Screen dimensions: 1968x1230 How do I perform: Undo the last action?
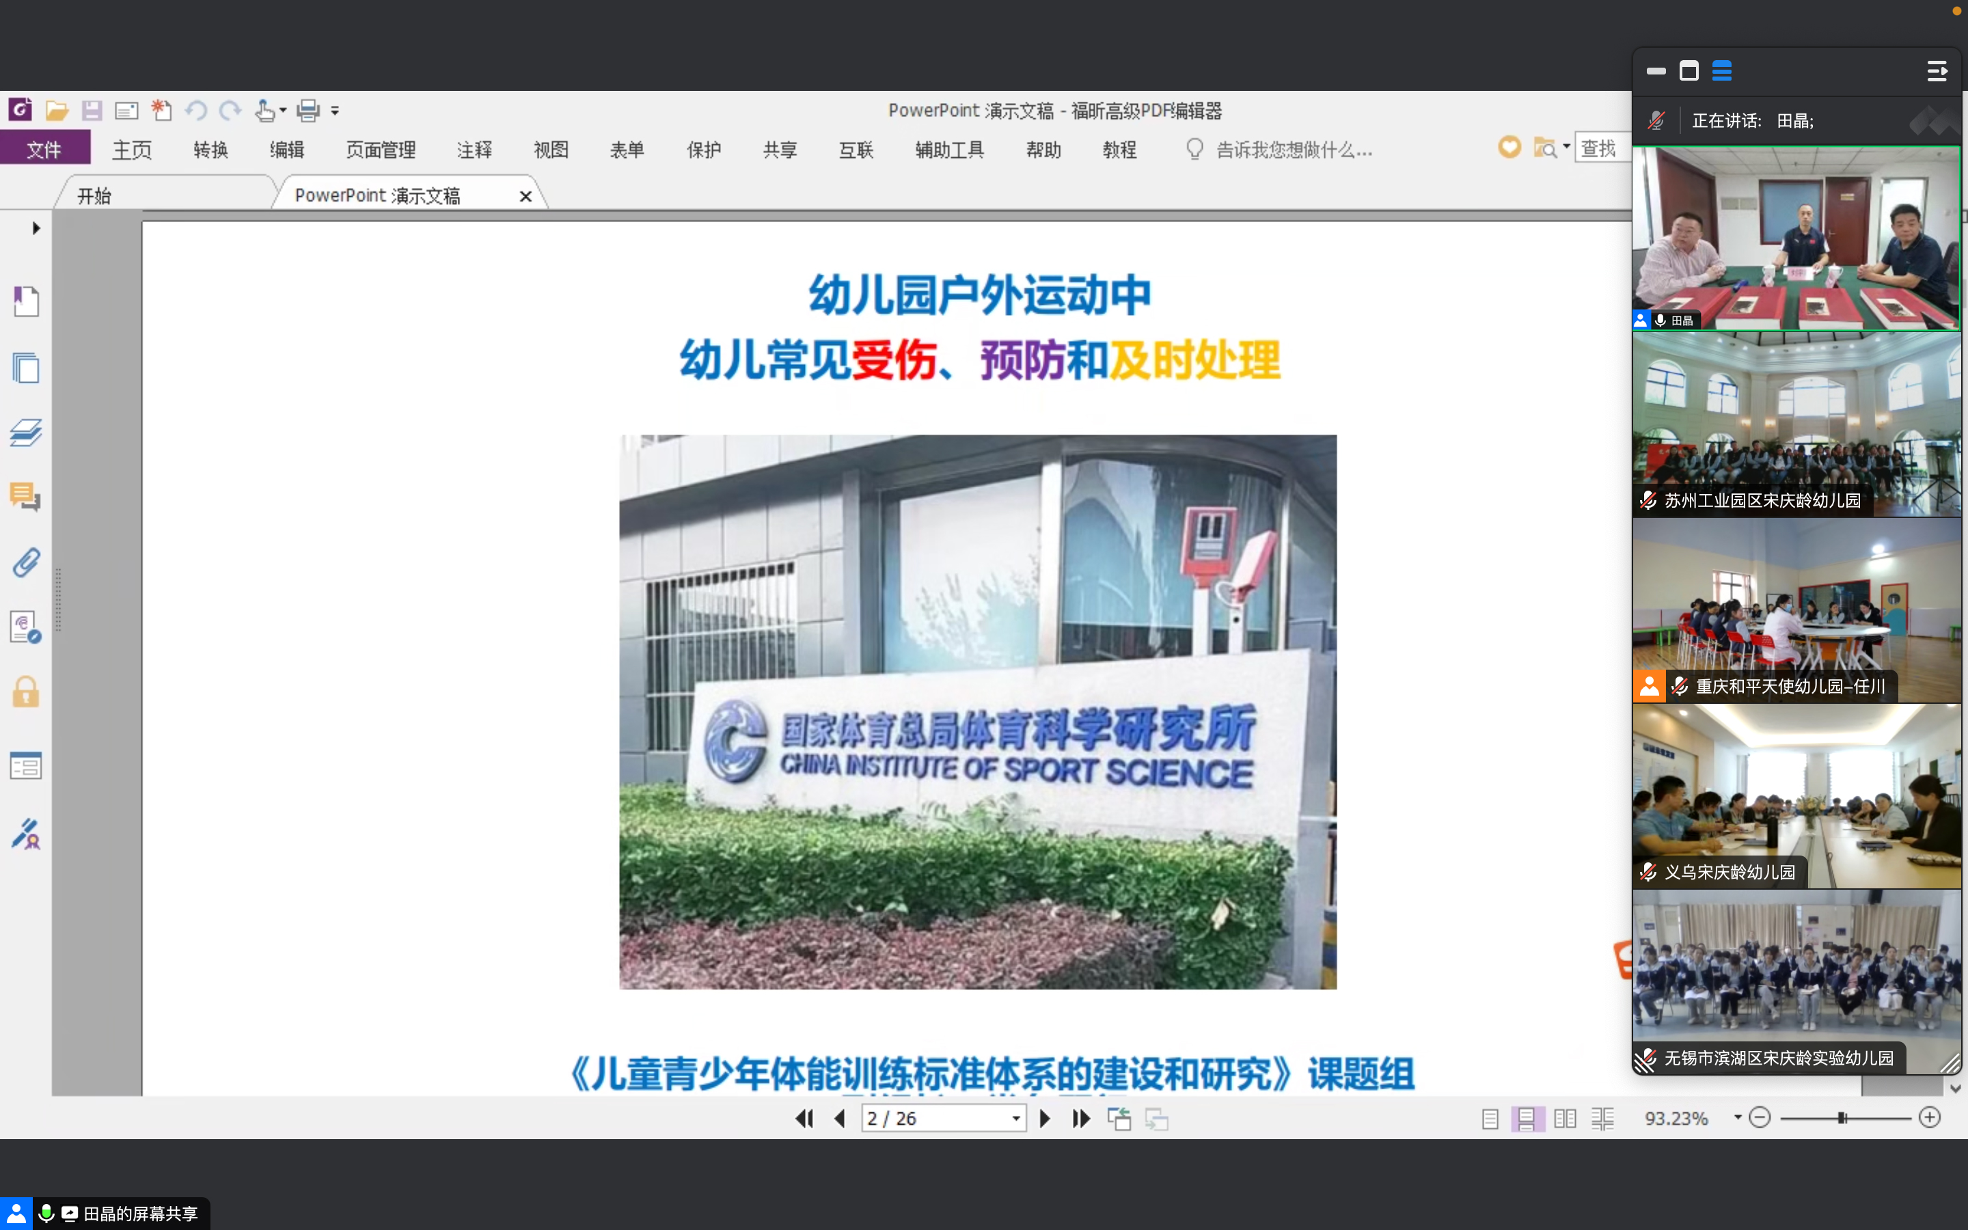point(196,111)
